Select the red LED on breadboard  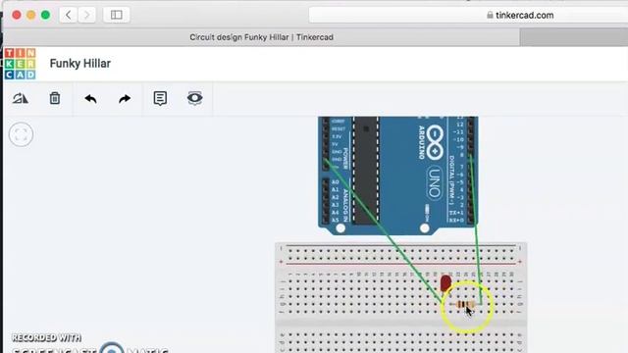point(445,283)
